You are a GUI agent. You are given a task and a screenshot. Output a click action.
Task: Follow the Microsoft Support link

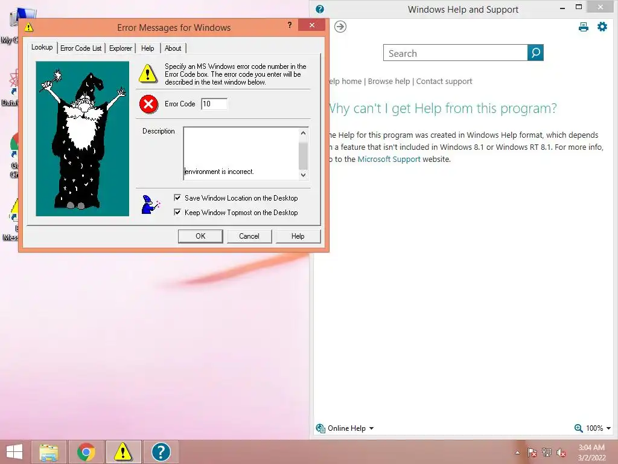[389, 159]
